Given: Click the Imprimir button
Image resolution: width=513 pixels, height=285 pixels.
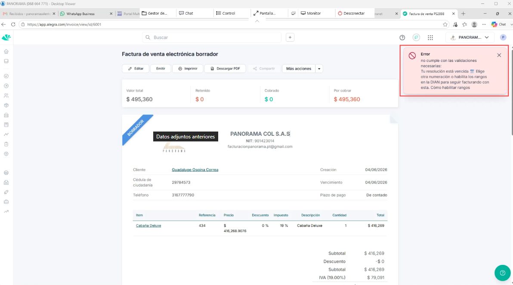Looking at the screenshot, I should click(x=188, y=69).
